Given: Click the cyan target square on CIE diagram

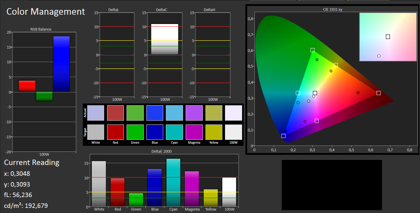Looking at the screenshot, I should point(298,93).
